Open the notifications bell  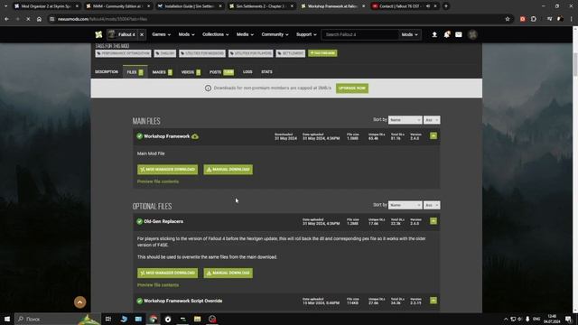point(447,34)
